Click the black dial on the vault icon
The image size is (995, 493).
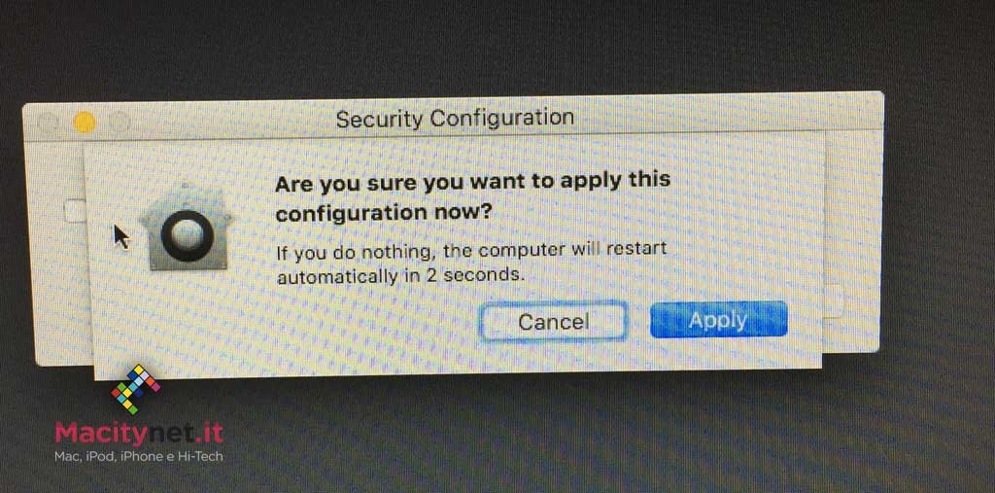[x=187, y=235]
